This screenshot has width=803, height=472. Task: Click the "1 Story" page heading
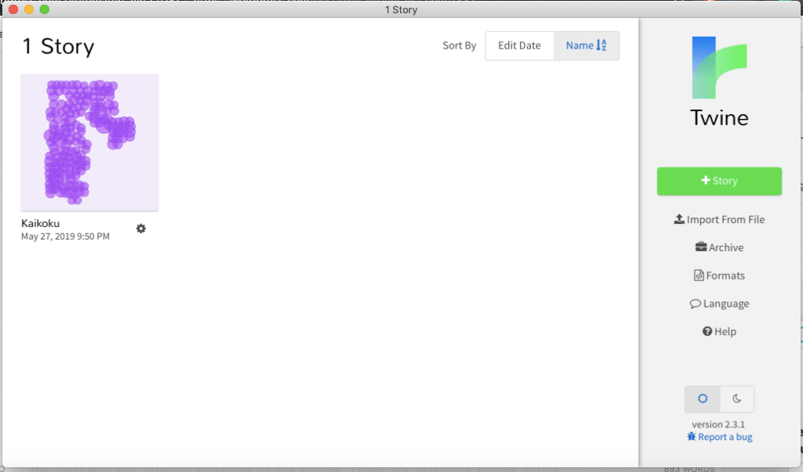click(x=58, y=47)
